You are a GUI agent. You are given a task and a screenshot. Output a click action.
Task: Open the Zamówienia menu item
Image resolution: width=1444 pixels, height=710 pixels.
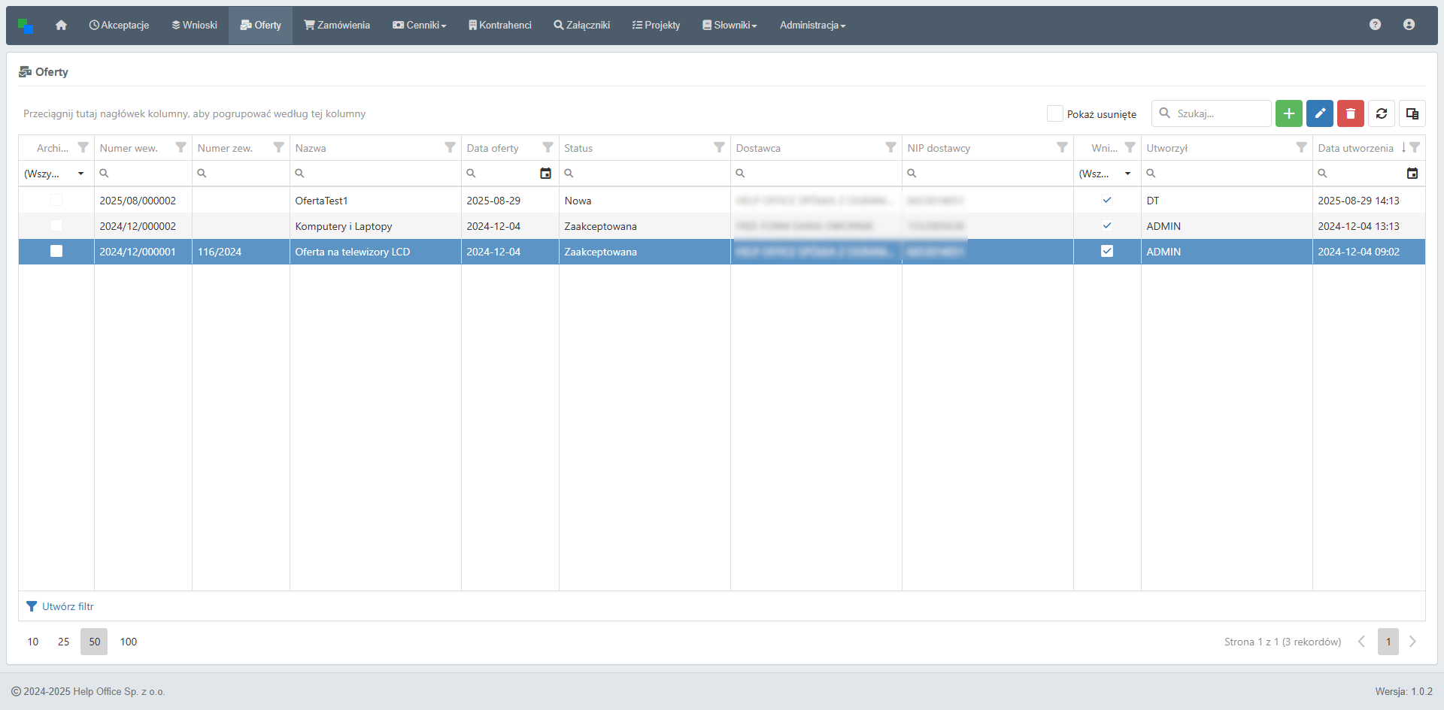[x=337, y=26]
